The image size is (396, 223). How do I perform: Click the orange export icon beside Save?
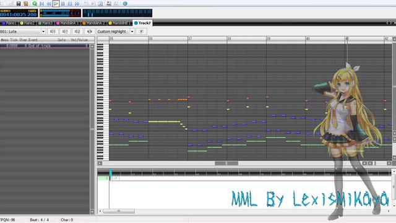pyautogui.click(x=25, y=4)
